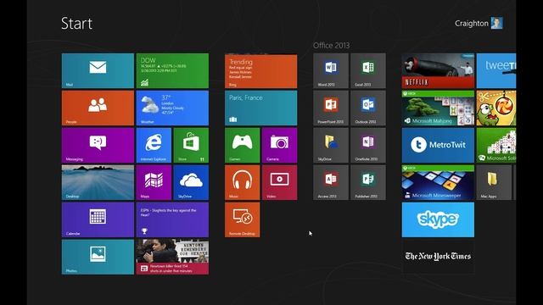Open the Music headphones tile

[242, 183]
